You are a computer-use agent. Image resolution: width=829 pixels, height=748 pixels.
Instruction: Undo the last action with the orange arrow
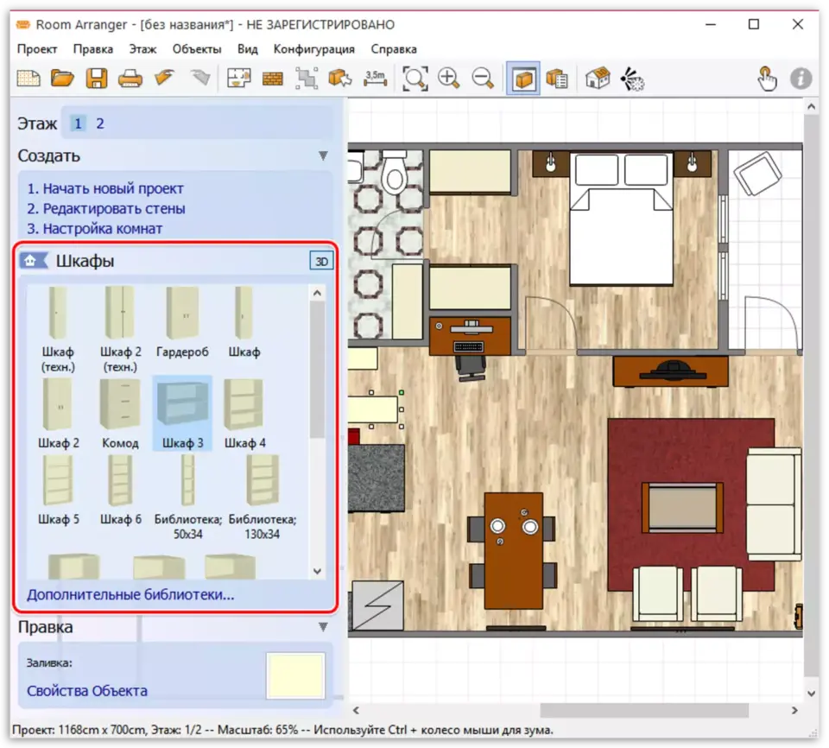click(x=164, y=78)
